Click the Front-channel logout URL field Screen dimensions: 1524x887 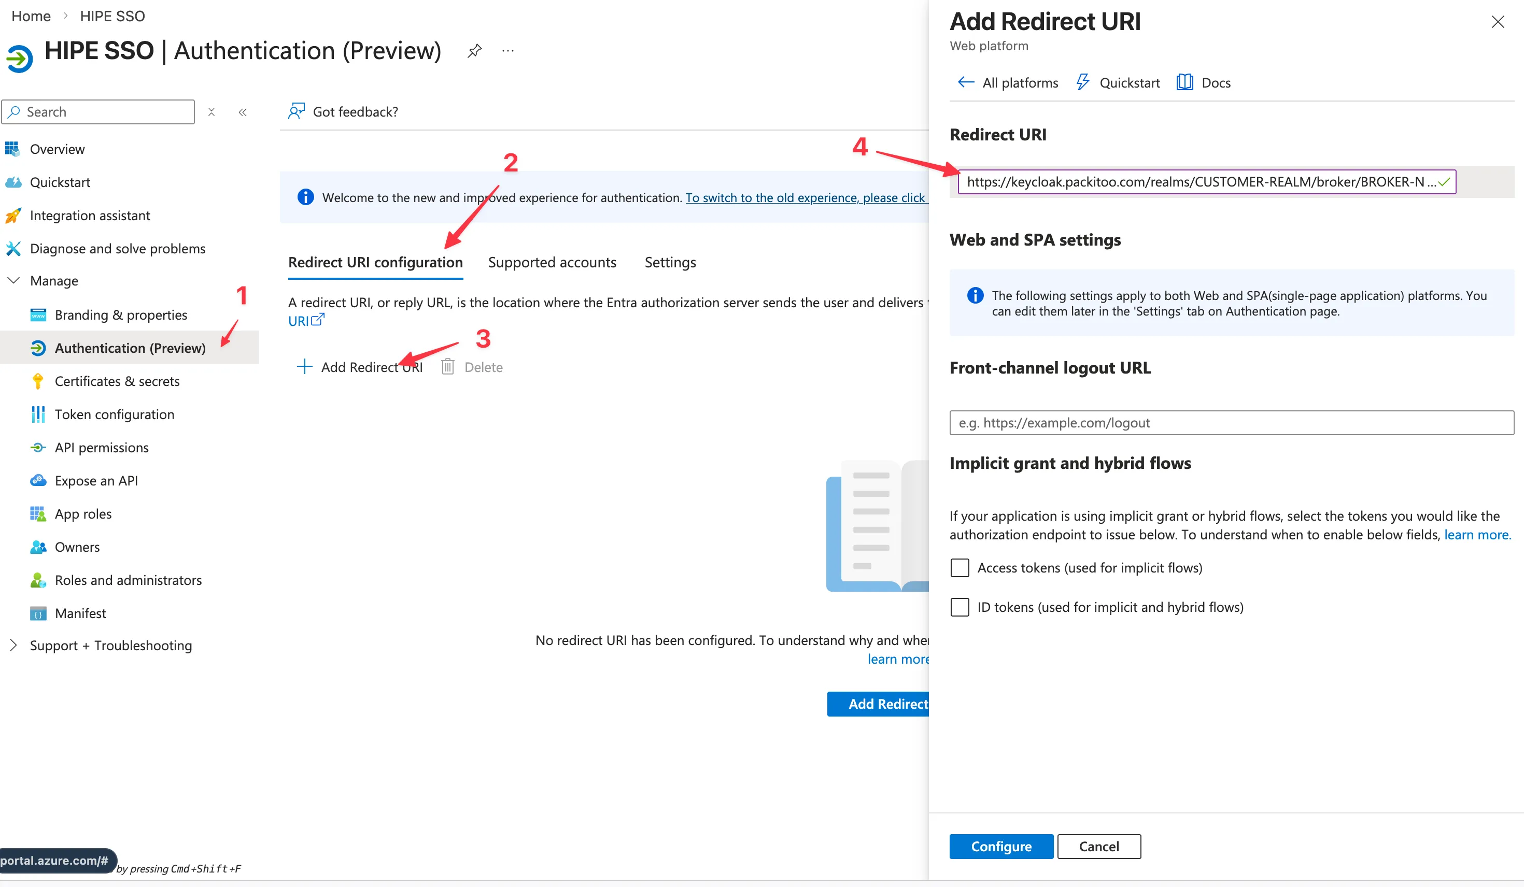coord(1231,422)
